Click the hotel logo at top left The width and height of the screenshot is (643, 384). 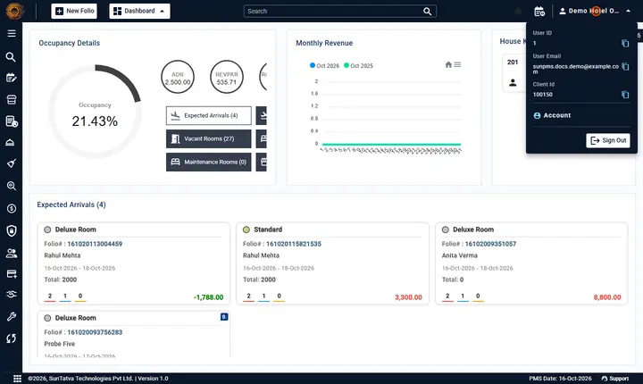tap(15, 11)
